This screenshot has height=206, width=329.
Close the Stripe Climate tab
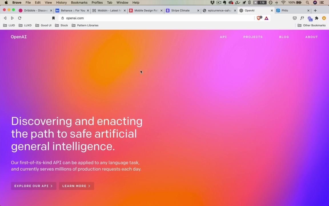198,11
